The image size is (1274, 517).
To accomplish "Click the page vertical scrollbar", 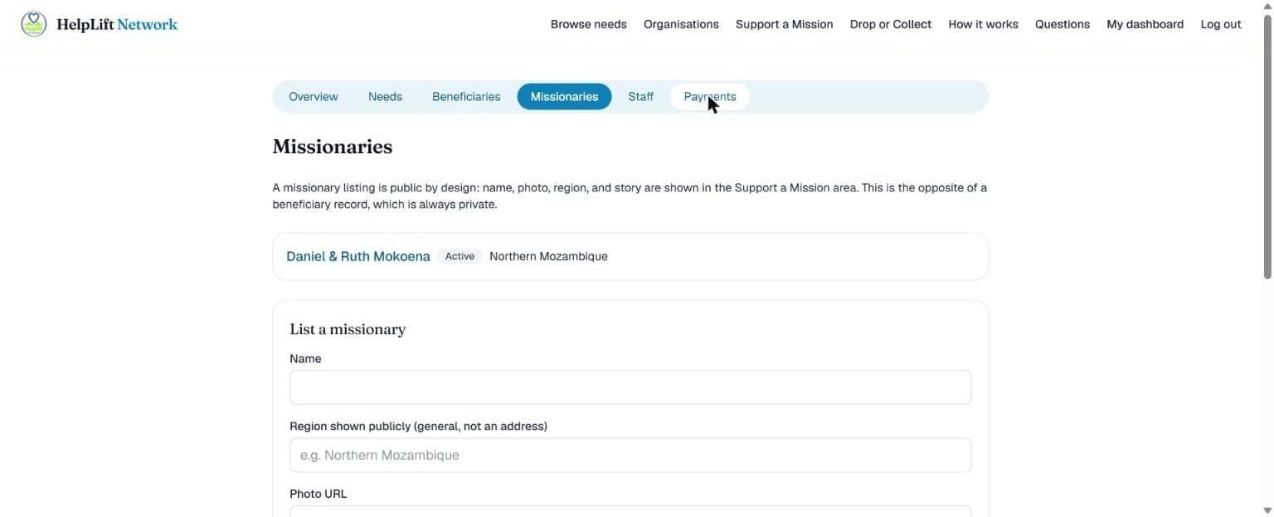I will click(1267, 147).
